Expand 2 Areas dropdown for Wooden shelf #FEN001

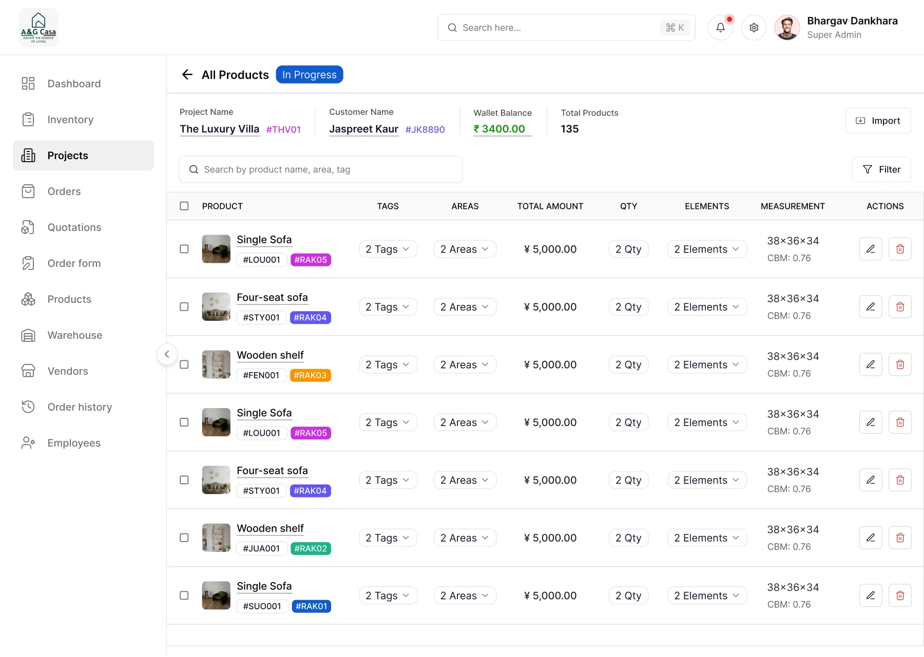point(465,364)
